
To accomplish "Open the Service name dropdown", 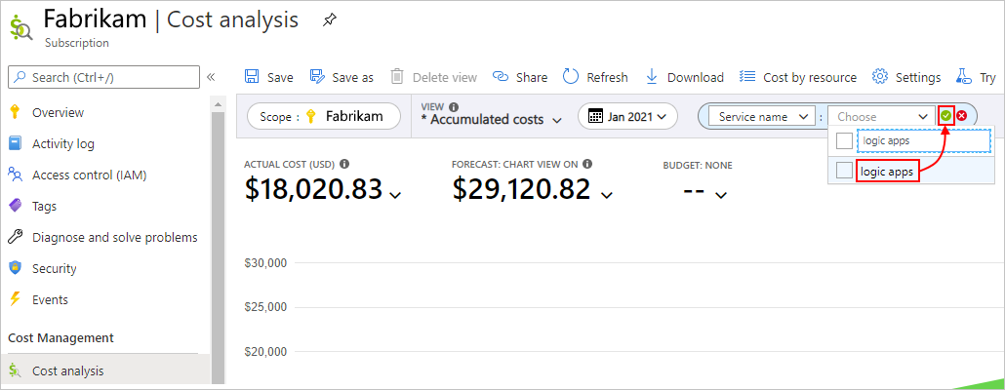I will click(x=761, y=116).
